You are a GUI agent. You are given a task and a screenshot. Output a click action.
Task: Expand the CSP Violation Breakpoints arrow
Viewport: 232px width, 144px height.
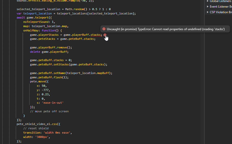coord(208,12)
